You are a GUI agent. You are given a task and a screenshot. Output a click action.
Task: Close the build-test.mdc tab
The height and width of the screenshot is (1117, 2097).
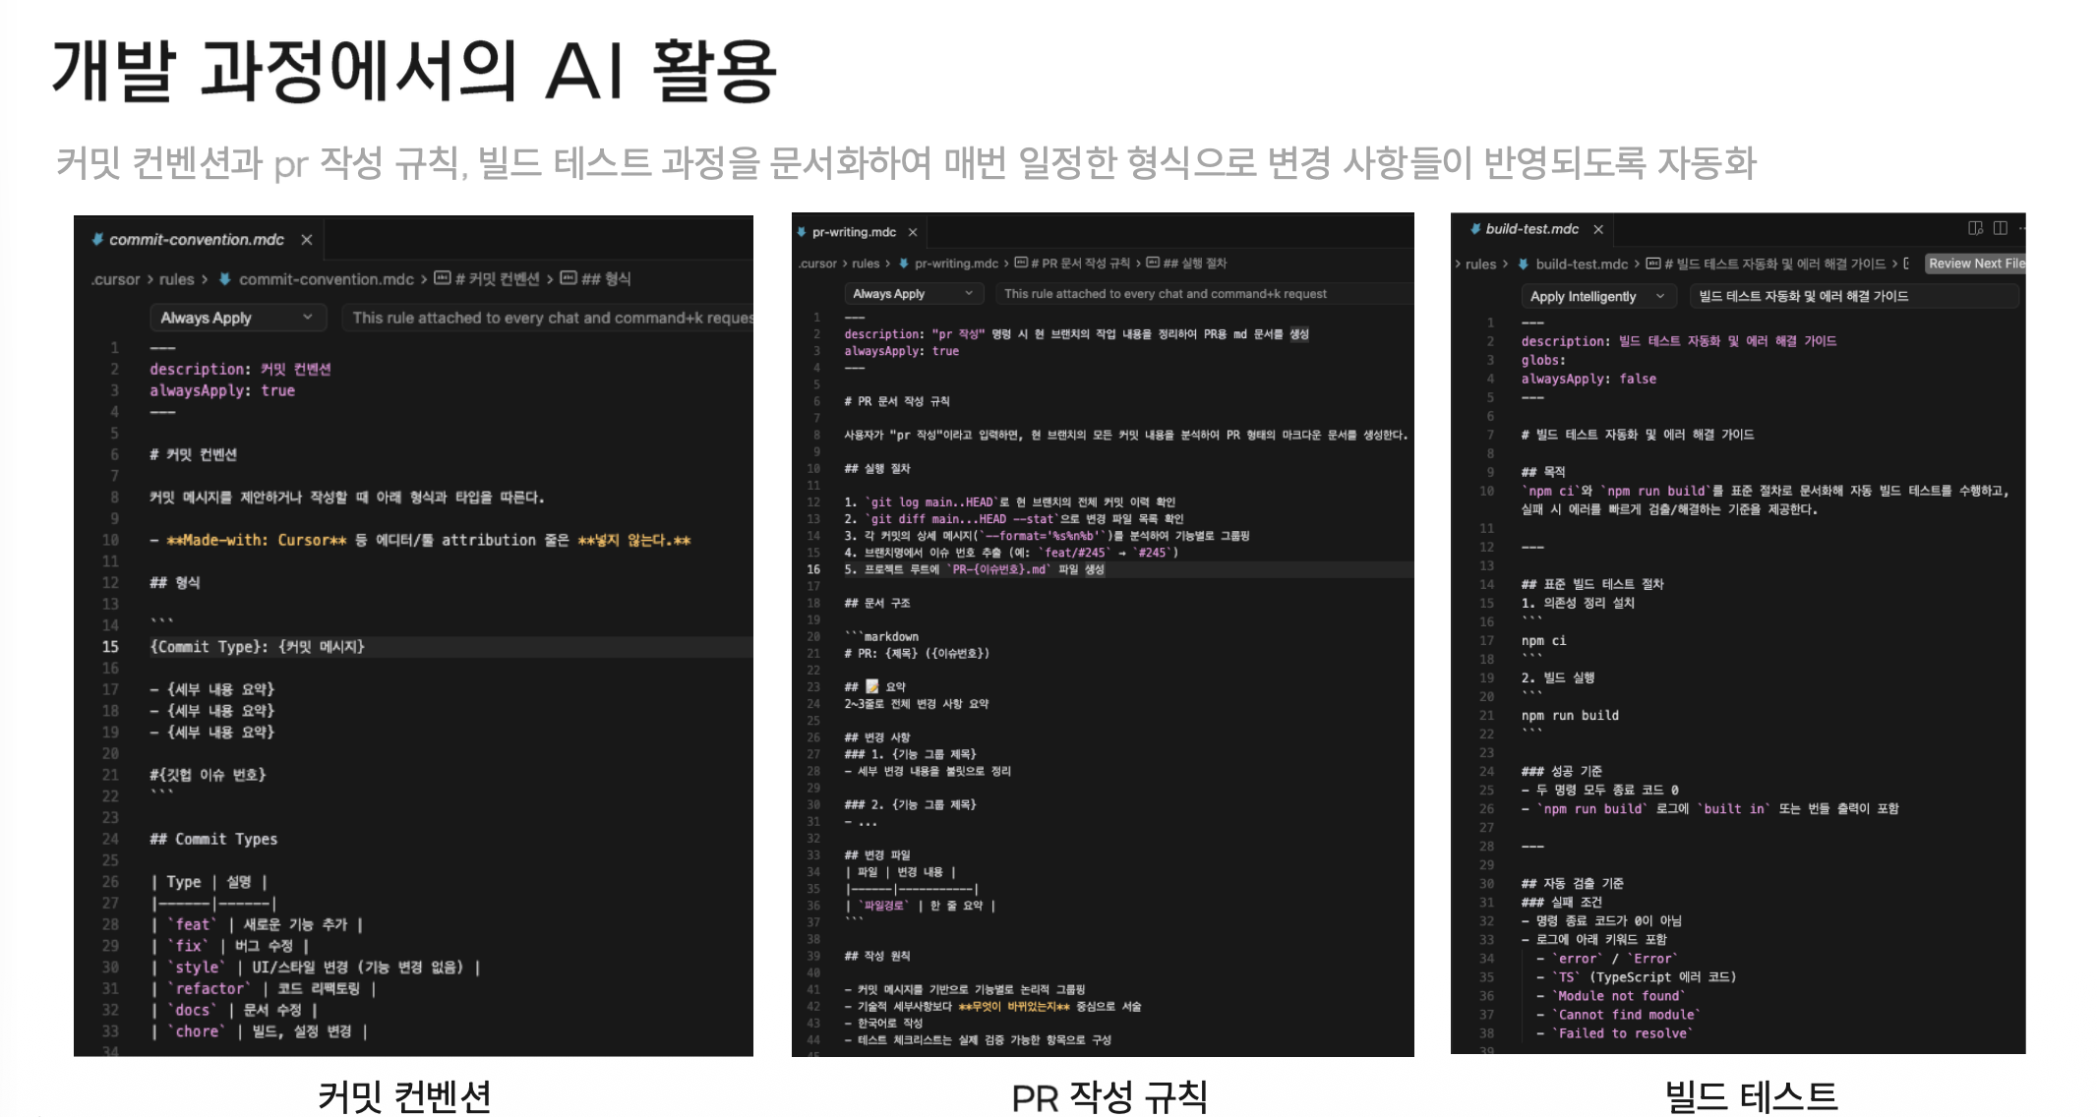pos(1598,229)
